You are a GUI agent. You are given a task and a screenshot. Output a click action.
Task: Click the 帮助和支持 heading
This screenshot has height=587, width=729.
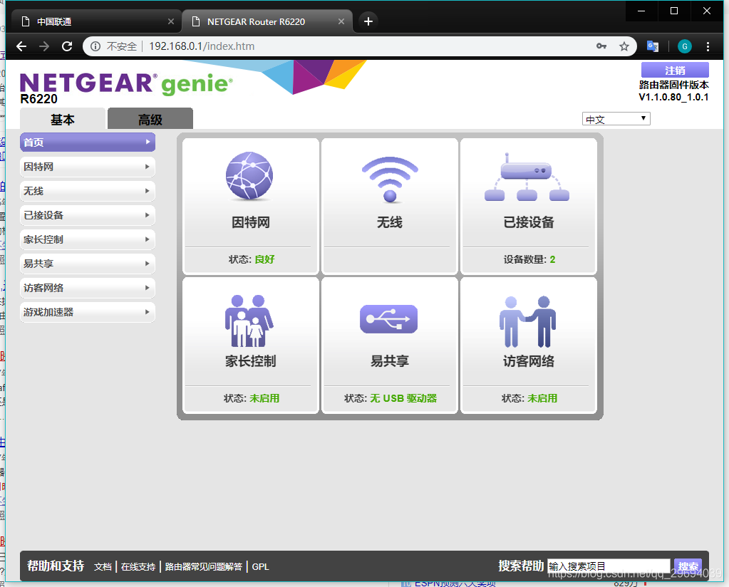56,566
